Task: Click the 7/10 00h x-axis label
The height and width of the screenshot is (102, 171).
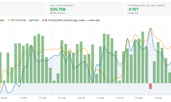Action: click(23, 98)
